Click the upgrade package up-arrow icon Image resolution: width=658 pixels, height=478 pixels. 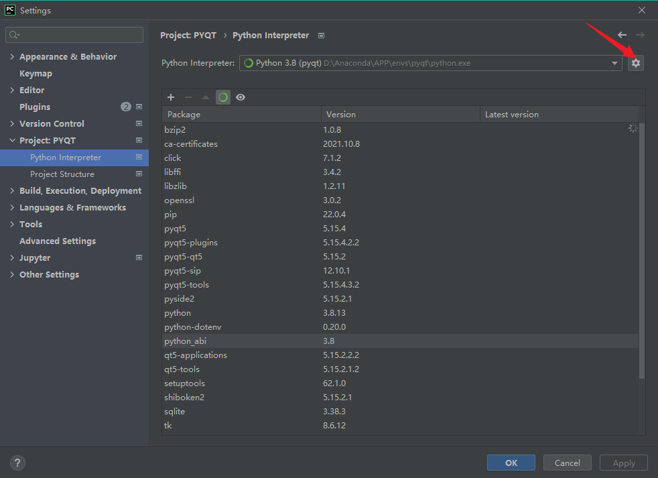pyautogui.click(x=206, y=97)
